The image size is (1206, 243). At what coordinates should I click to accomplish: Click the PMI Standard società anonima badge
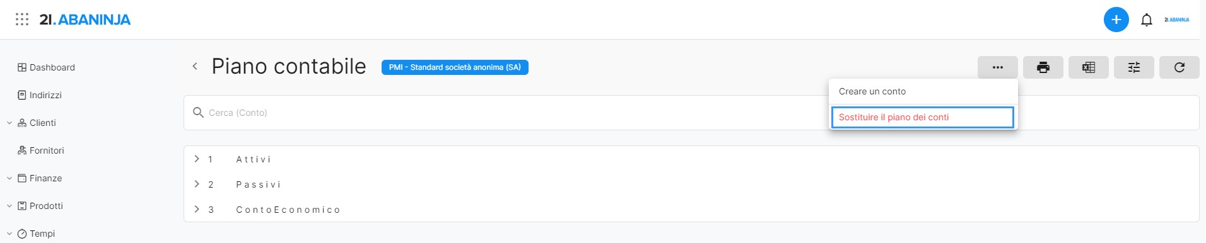point(455,67)
